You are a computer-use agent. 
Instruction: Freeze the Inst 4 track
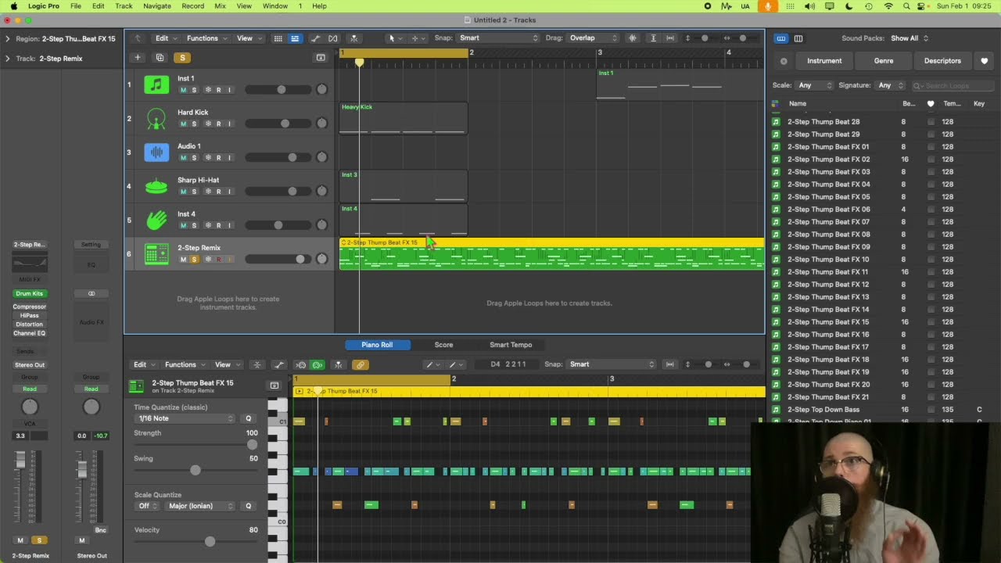point(207,225)
